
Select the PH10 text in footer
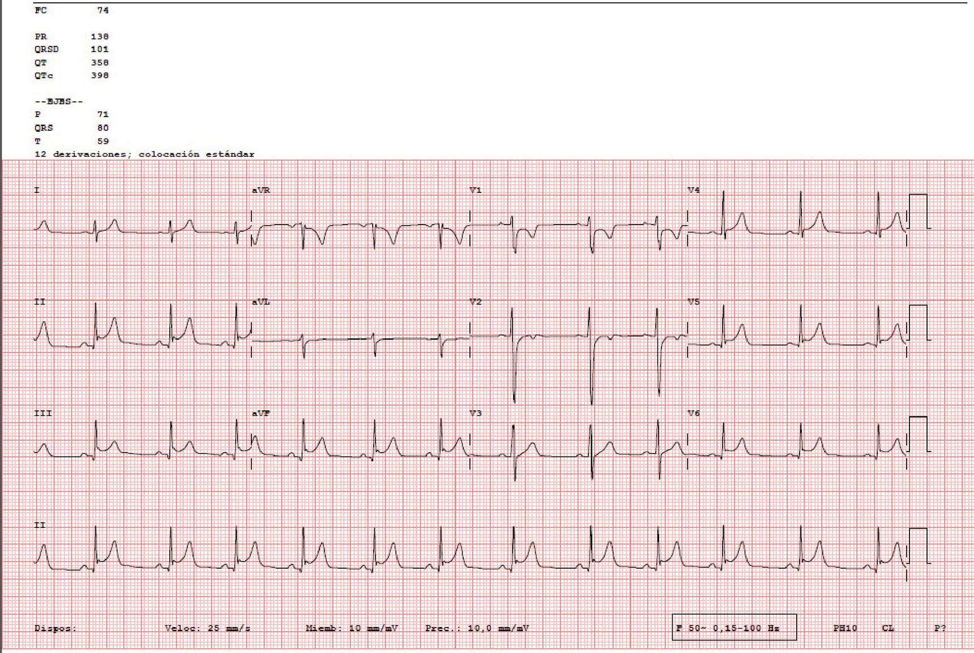tap(845, 628)
